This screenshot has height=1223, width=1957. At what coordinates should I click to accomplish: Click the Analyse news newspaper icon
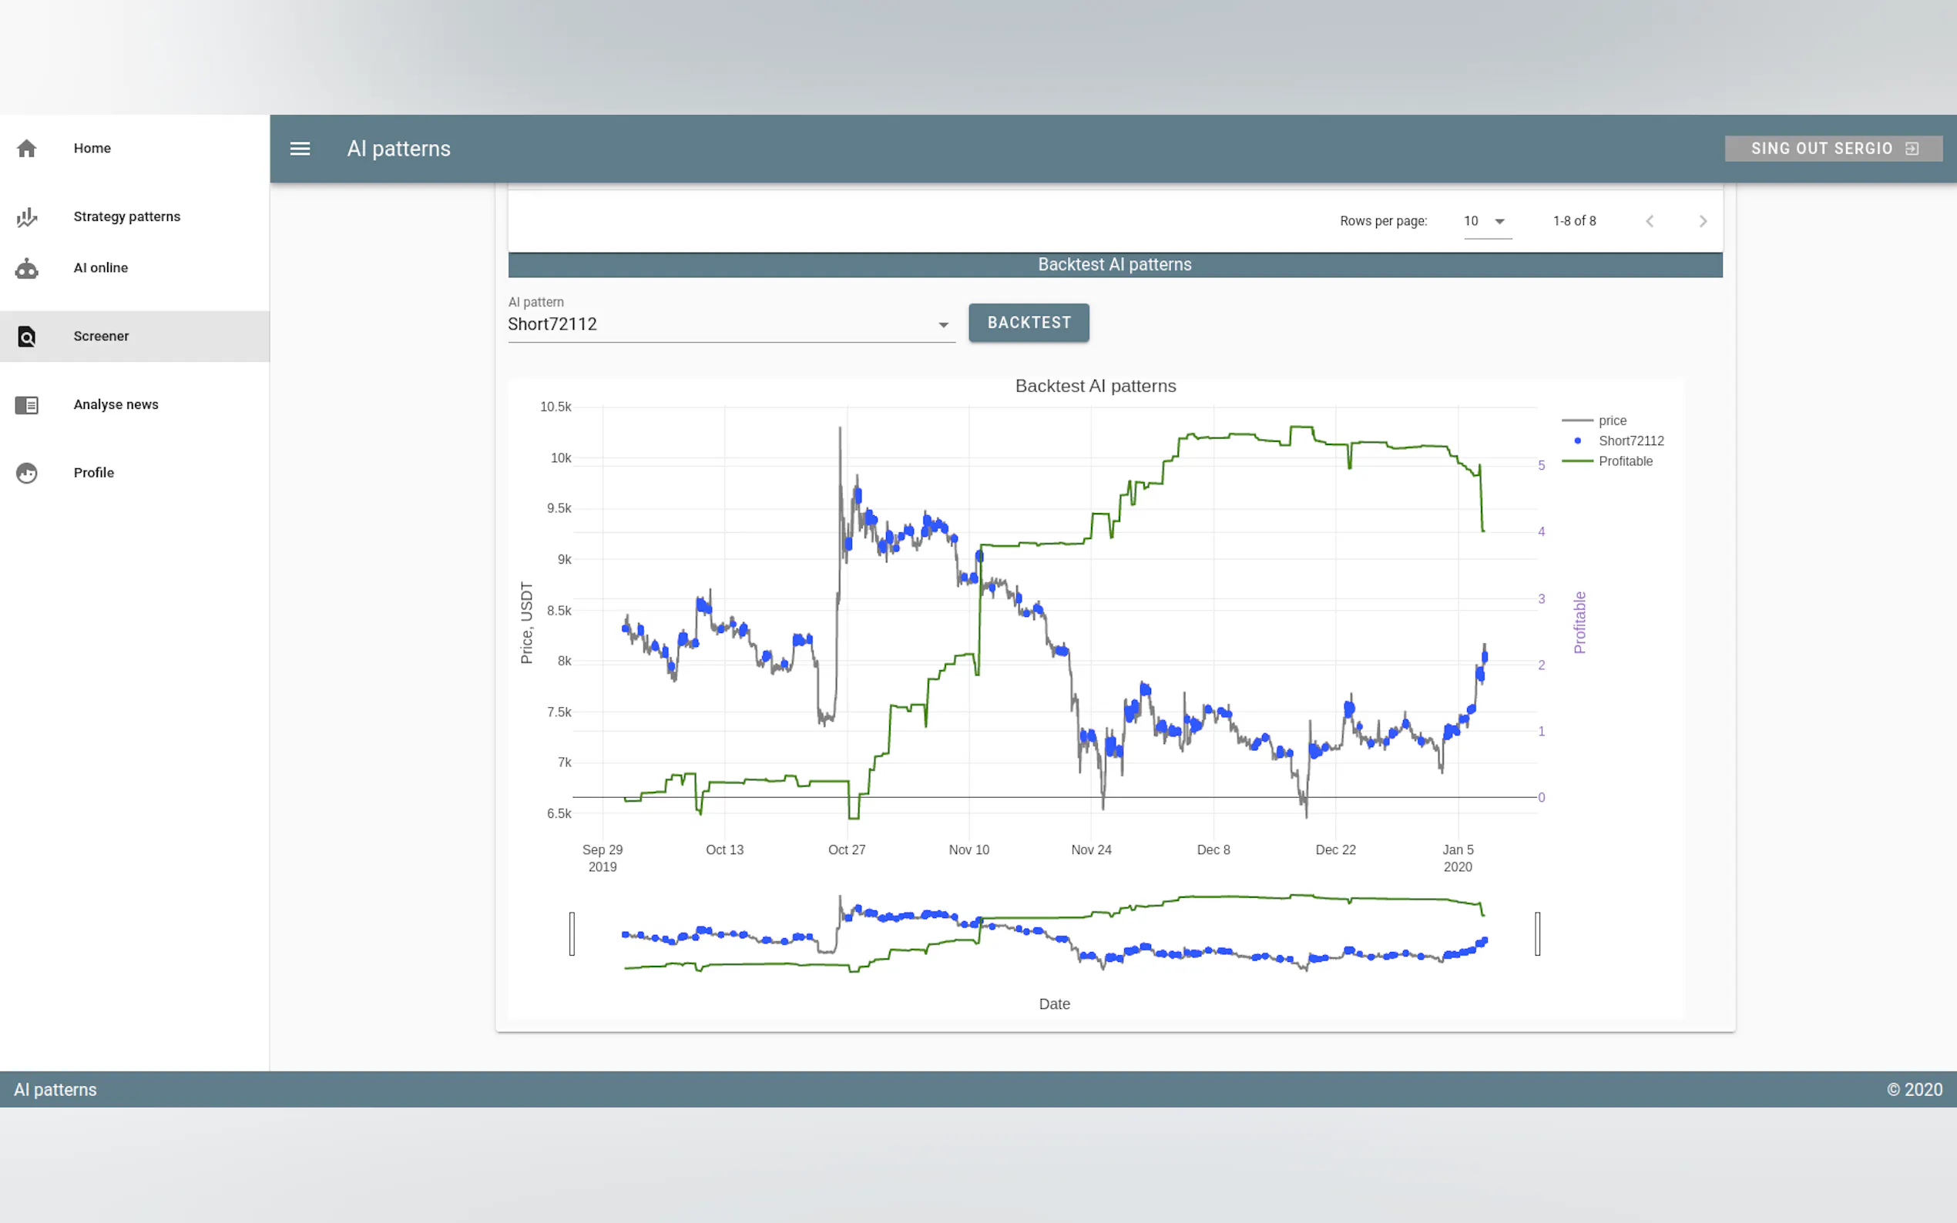27,404
